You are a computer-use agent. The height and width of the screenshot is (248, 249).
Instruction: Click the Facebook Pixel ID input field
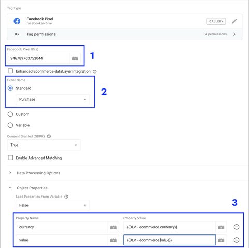point(38,58)
